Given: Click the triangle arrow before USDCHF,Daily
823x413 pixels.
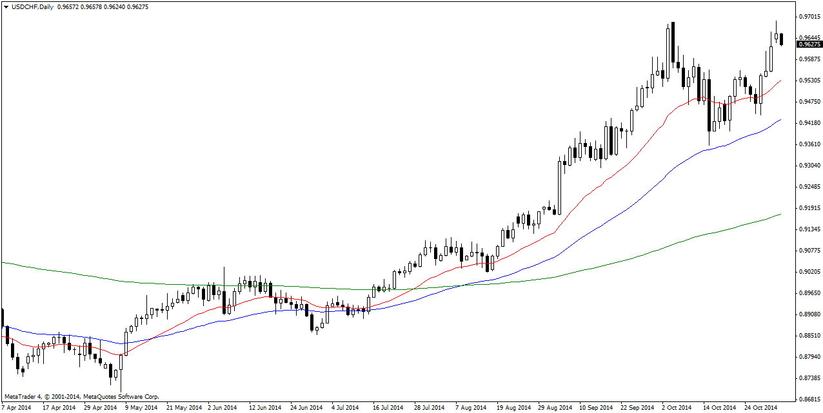Looking at the screenshot, I should point(6,6).
